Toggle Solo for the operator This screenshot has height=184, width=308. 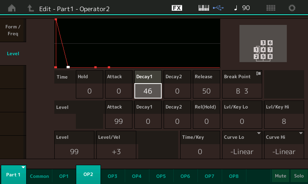click(298, 176)
